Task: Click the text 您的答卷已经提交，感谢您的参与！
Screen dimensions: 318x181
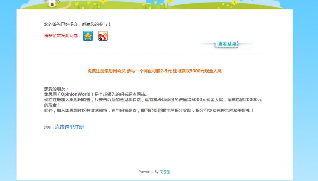Action: (77, 24)
